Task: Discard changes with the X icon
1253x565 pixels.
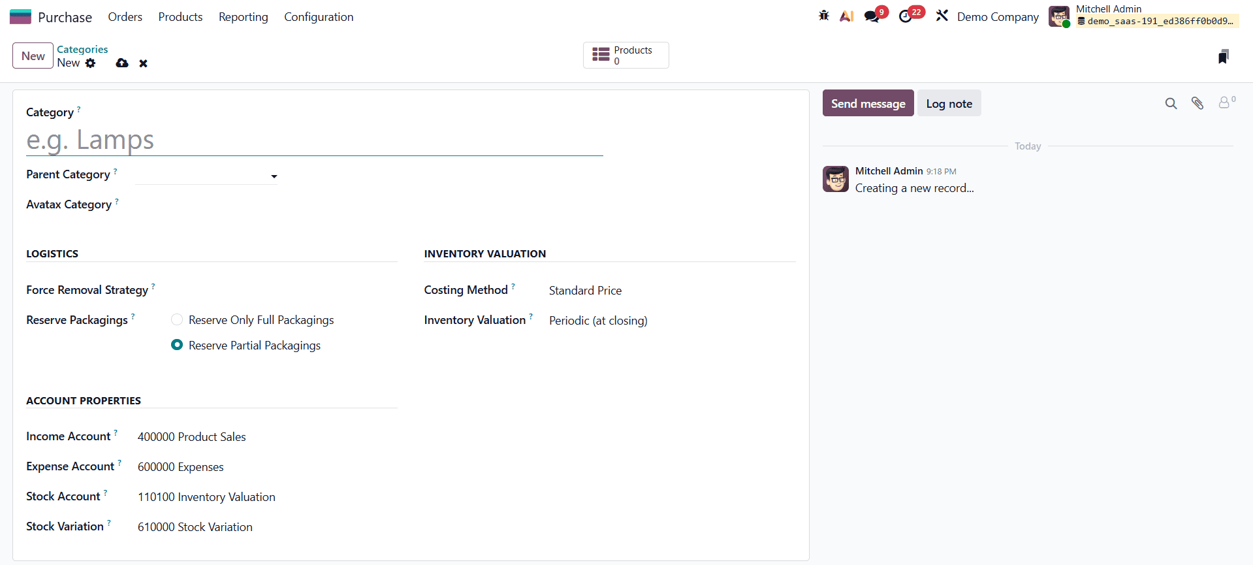Action: coord(143,63)
